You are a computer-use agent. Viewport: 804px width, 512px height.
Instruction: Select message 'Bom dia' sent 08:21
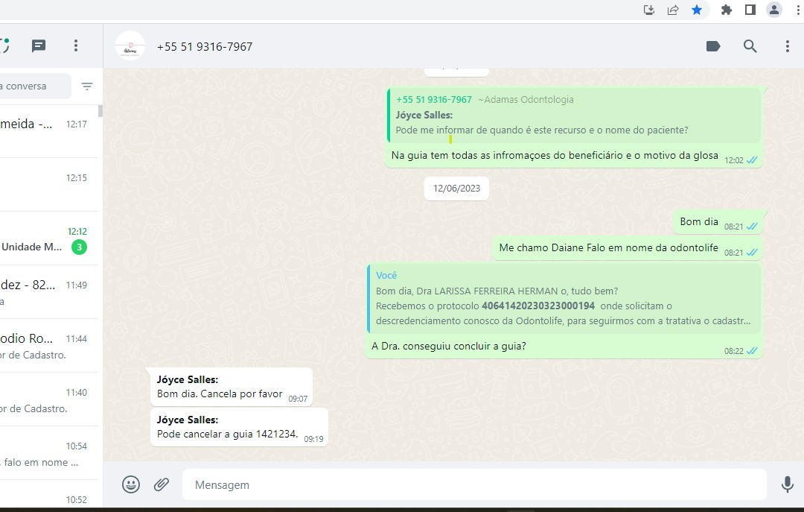coord(718,222)
